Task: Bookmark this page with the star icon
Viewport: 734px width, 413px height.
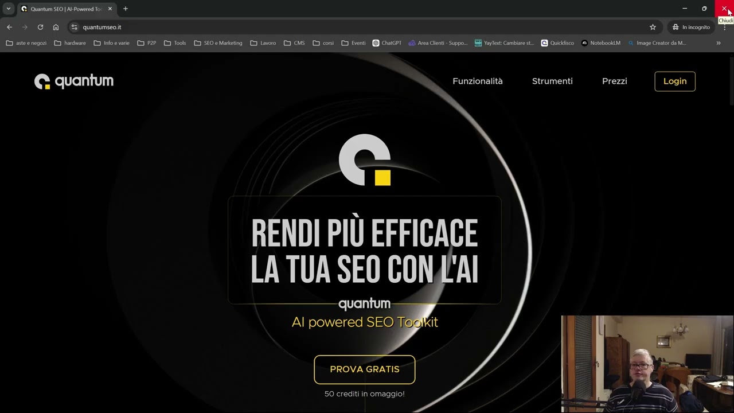Action: [x=653, y=27]
